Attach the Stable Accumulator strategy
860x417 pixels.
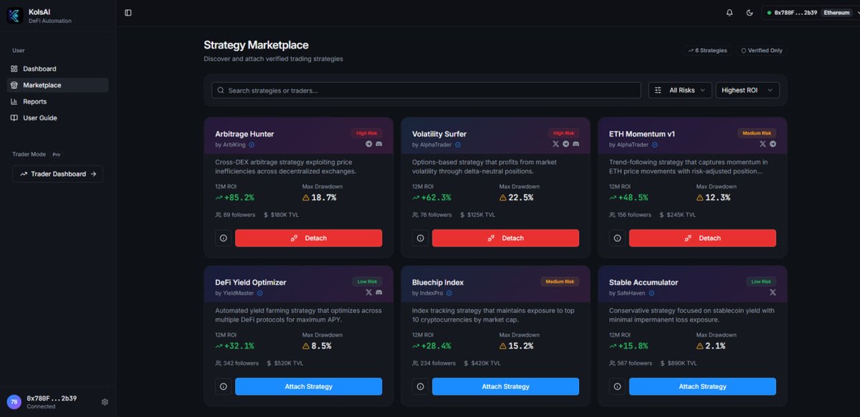click(702, 386)
